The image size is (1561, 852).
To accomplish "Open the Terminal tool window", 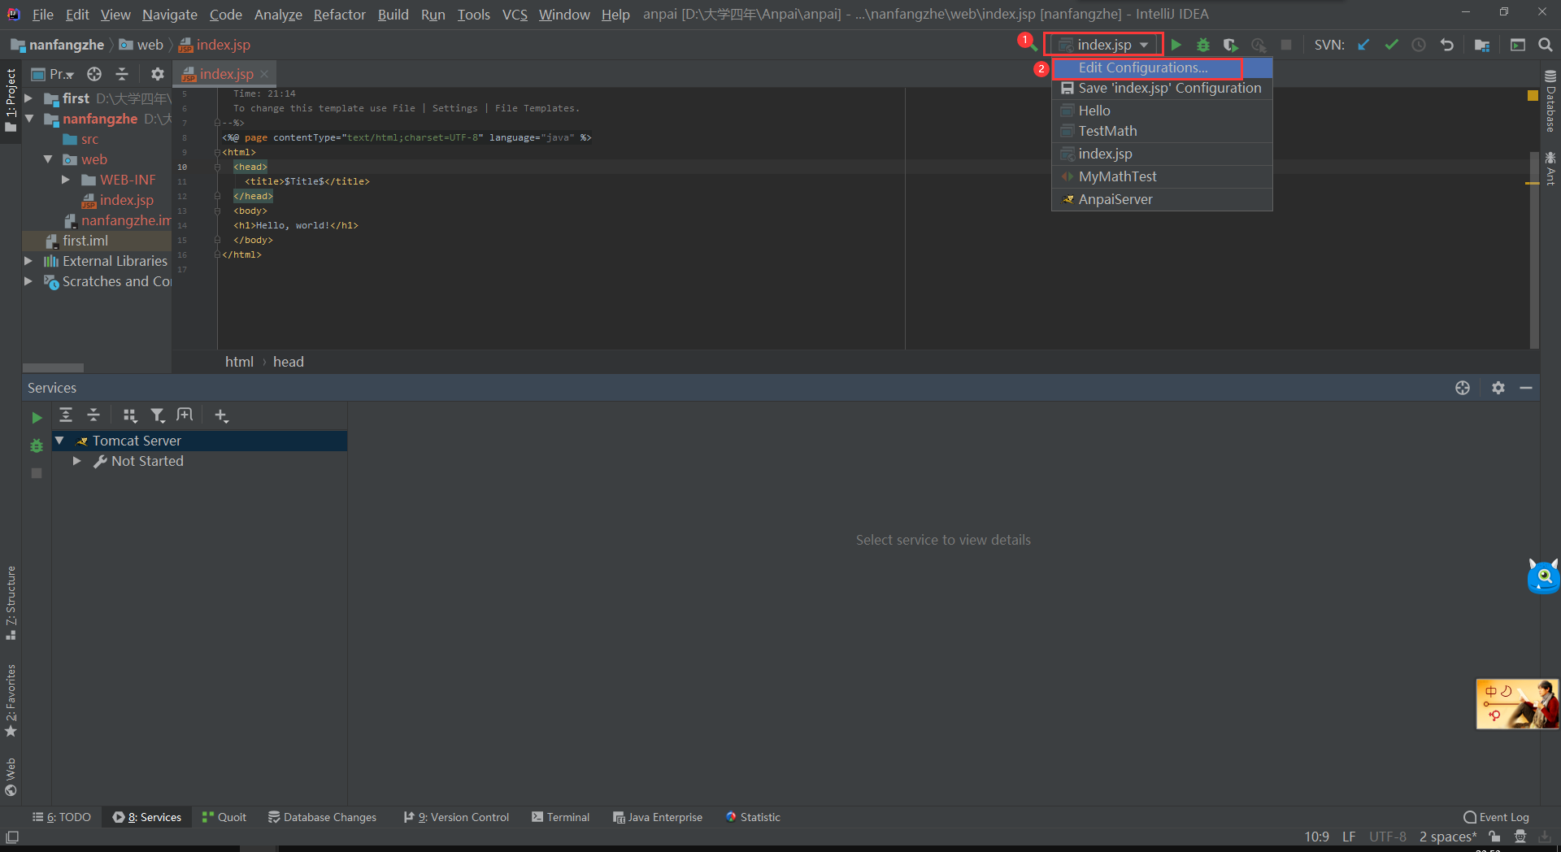I will coord(560,817).
